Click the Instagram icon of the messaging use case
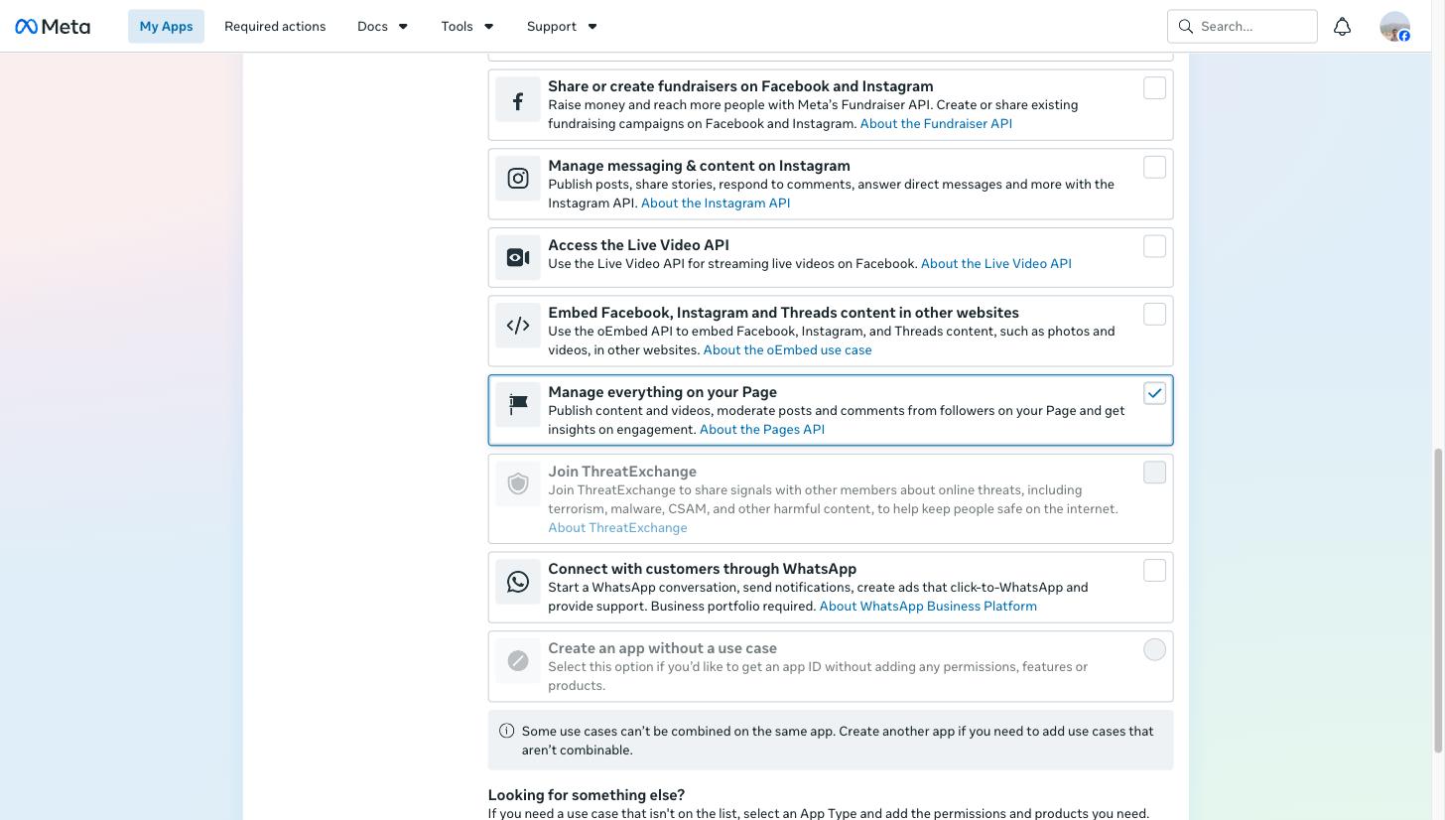The image size is (1445, 820). click(x=518, y=178)
